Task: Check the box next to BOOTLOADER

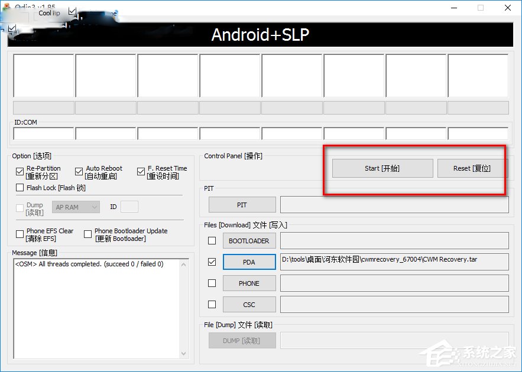Action: click(211, 240)
